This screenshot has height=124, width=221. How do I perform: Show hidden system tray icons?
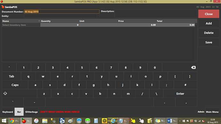point(180,121)
